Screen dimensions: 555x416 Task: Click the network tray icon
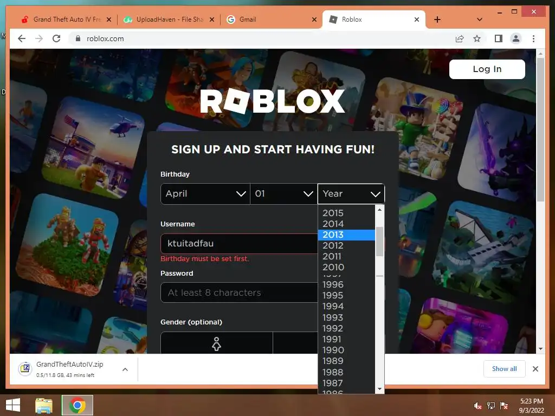click(x=491, y=406)
